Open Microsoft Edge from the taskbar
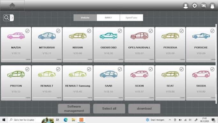Viewport: 218px width, 123px height. pos(66,120)
